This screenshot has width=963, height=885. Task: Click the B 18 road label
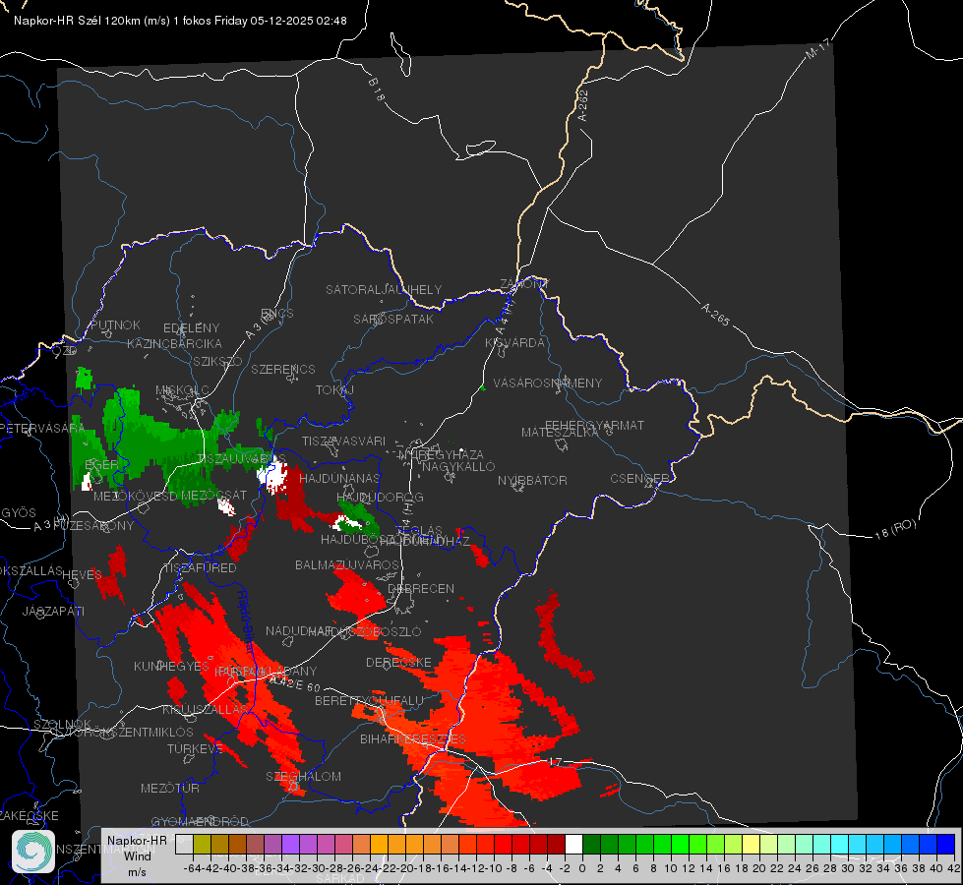[x=377, y=89]
